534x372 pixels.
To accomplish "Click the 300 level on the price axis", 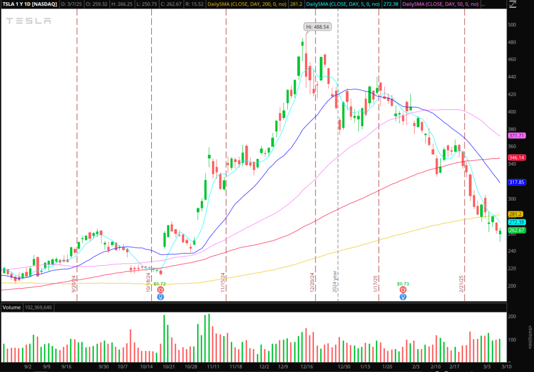I will (x=512, y=199).
